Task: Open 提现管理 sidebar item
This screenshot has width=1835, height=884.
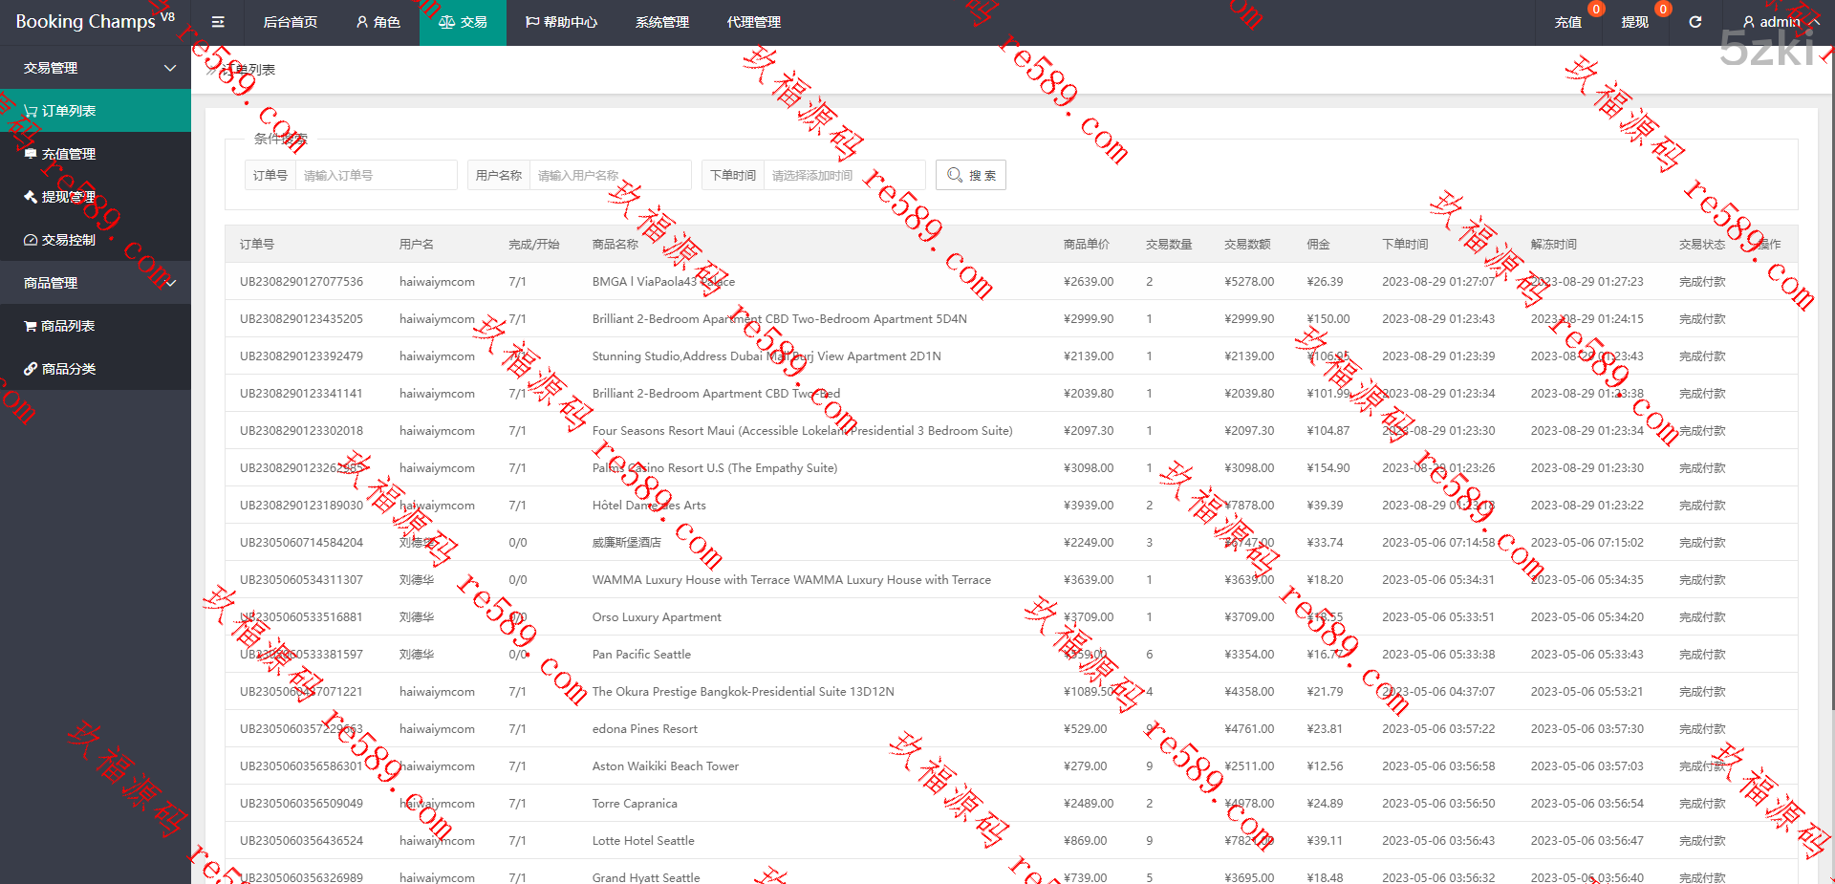Action: [68, 197]
